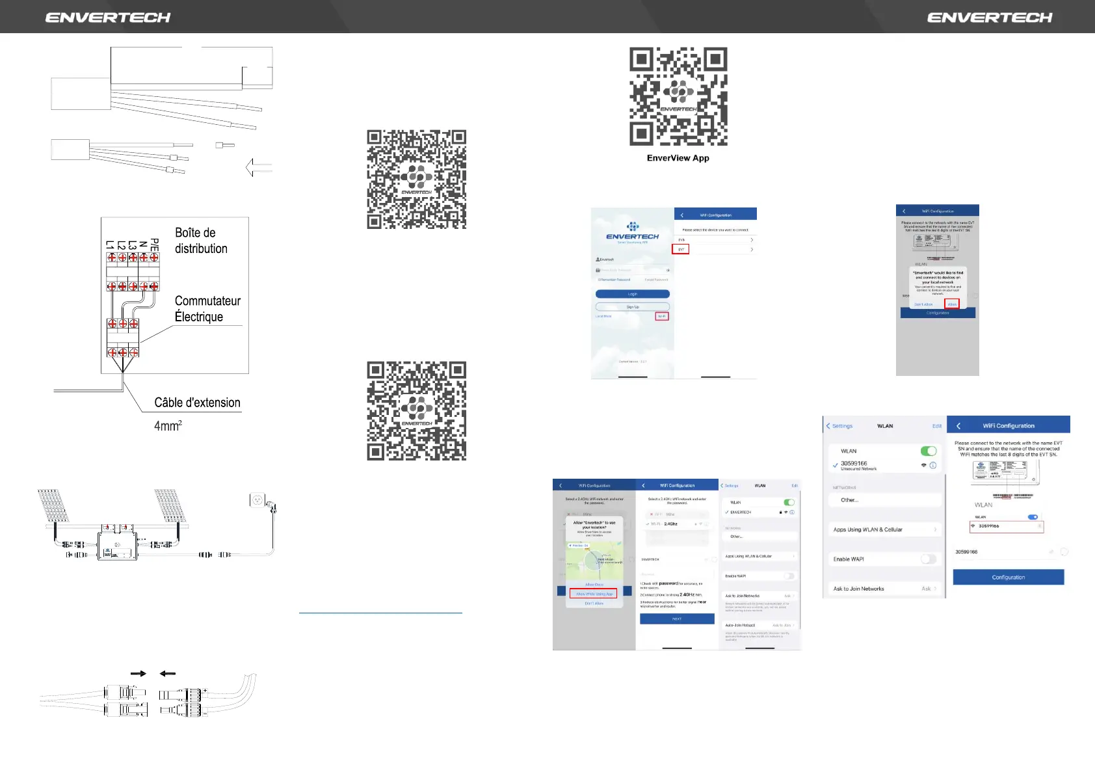
Task: Open Apps Using WLAN & Cellular in the ENVERTECH settings
Action: point(760,556)
